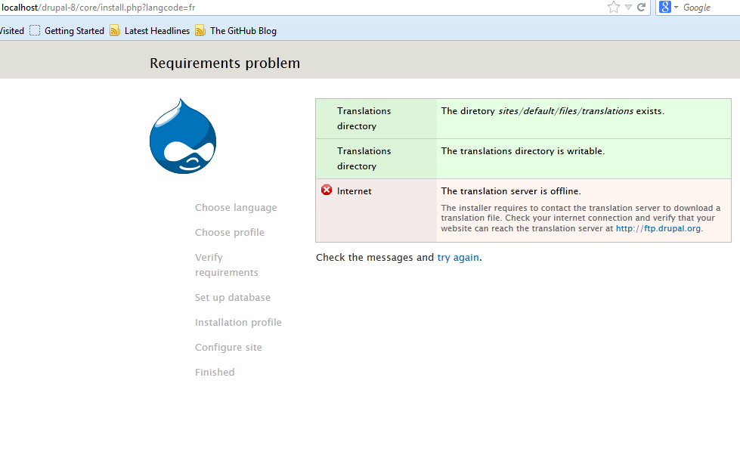Image resolution: width=740 pixels, height=452 pixels.
Task: Click the Google search engine icon
Action: (x=665, y=7)
